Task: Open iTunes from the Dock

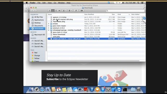Action: point(92,90)
